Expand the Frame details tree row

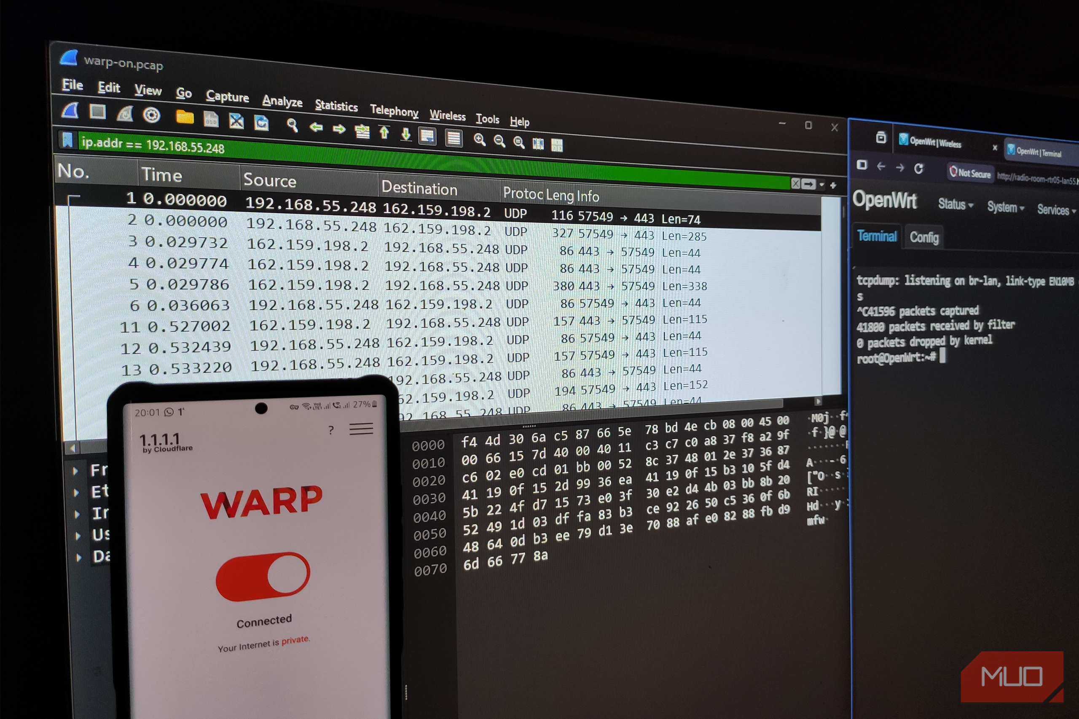pyautogui.click(x=91, y=470)
